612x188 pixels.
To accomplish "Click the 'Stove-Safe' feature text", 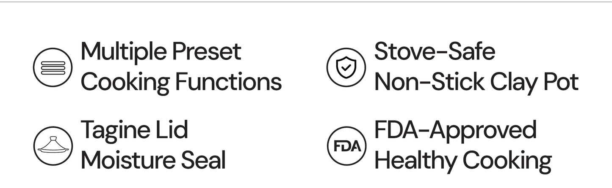I will pos(435,51).
